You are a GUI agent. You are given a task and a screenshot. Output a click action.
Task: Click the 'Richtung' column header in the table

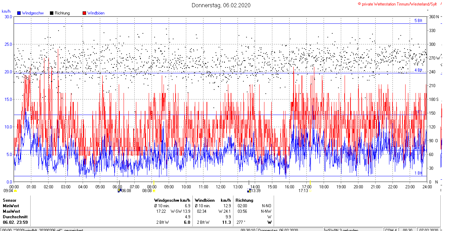pos(244,200)
